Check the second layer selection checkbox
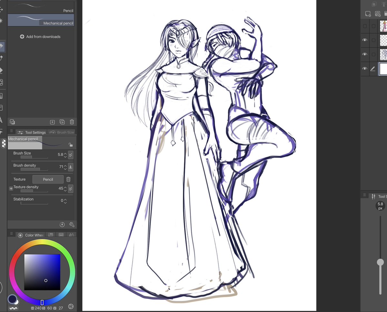This screenshot has width=387, height=312. click(373, 40)
